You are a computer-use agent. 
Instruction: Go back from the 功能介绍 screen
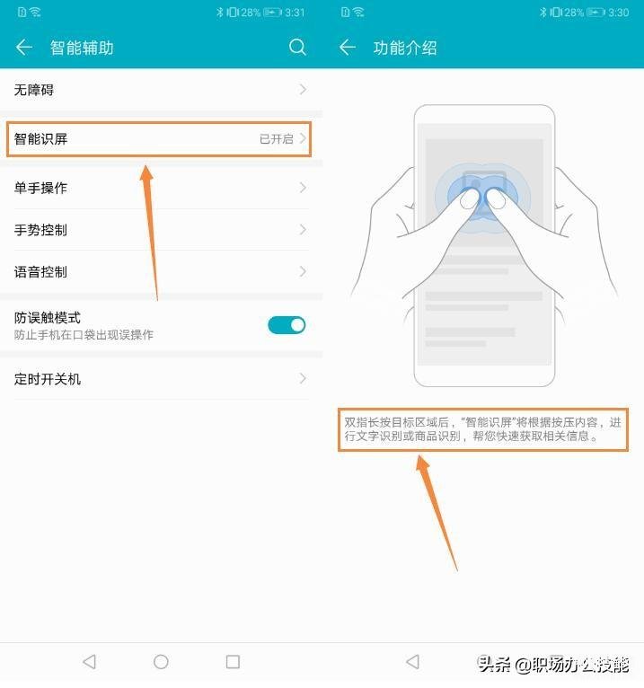tap(348, 47)
